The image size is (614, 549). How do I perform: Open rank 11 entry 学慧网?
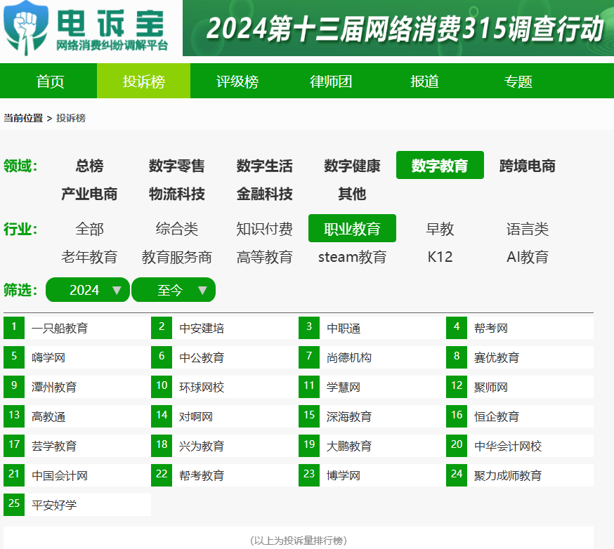click(x=372, y=387)
